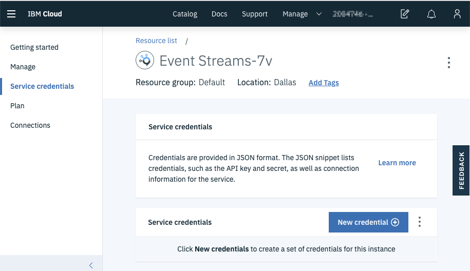
Task: Click the Add Tags link
Action: [324, 83]
